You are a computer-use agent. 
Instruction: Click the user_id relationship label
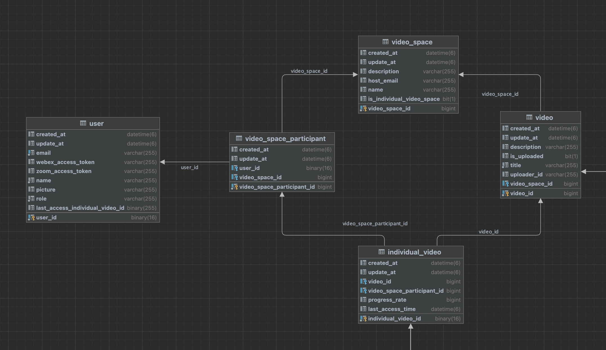(x=189, y=167)
